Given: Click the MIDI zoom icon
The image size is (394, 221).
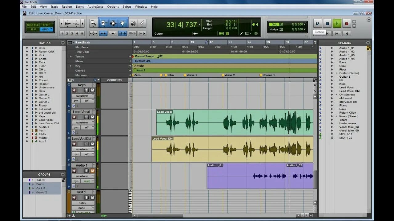Looking at the screenshot, I should [76, 23].
